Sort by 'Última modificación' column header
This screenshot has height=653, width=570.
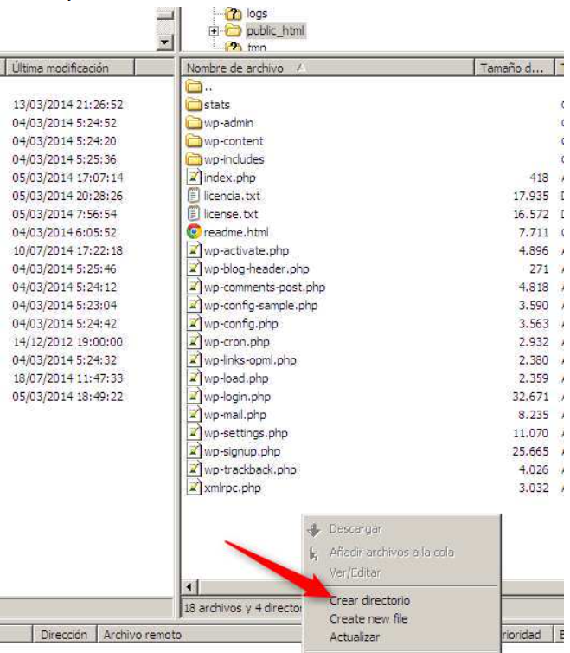pyautogui.click(x=61, y=68)
